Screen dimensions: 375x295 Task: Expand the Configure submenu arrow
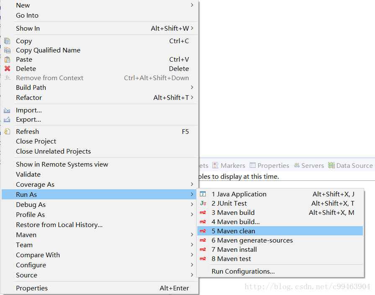pyautogui.click(x=192, y=265)
